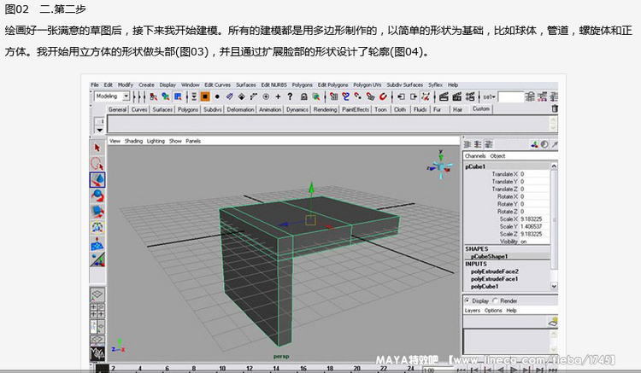The height and width of the screenshot is (373, 641).
Task: Open the Layers menu in layer editor
Action: [472, 311]
